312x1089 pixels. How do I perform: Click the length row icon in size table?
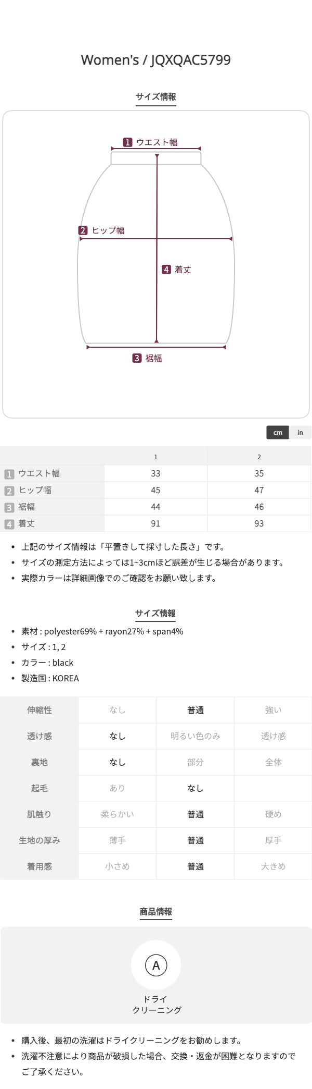tap(9, 524)
